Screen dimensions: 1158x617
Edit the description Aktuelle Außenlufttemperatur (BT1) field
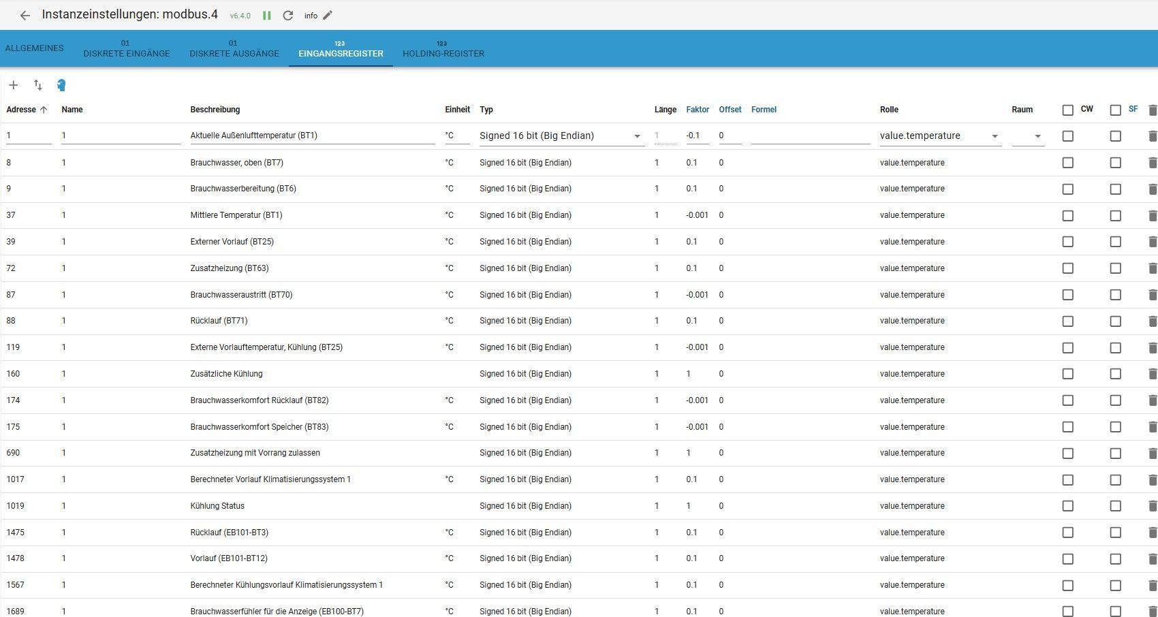point(313,136)
